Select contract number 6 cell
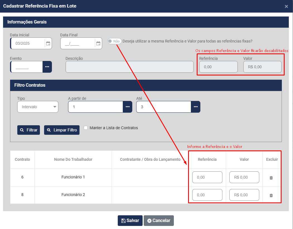This screenshot has width=293, height=229. click(22, 177)
